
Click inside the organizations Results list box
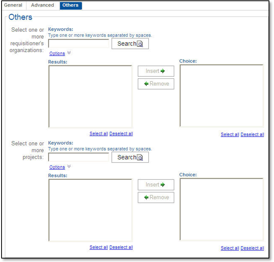90,97
